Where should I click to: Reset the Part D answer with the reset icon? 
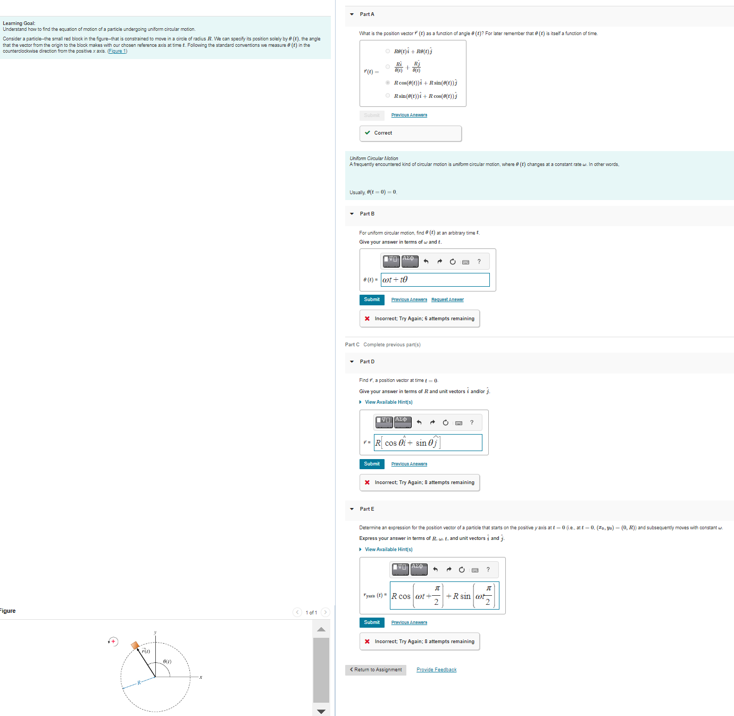coord(445,422)
